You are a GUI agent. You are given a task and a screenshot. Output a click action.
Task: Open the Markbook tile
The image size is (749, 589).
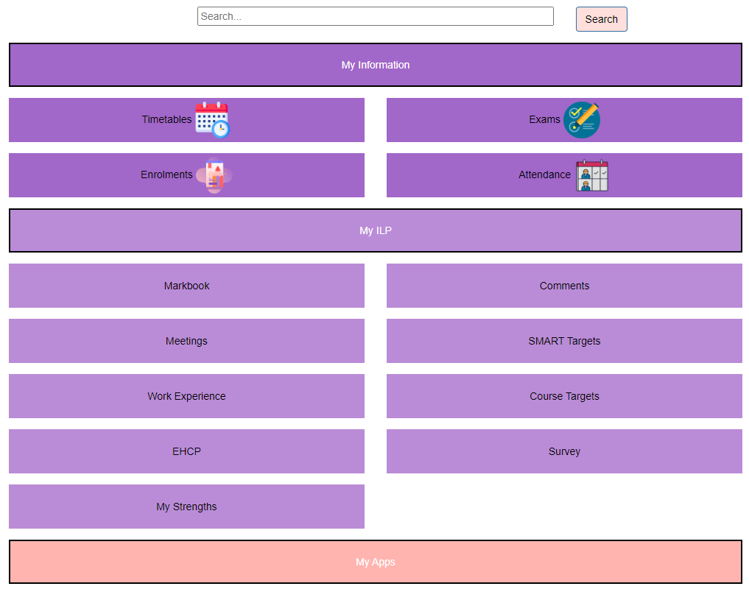tap(186, 286)
